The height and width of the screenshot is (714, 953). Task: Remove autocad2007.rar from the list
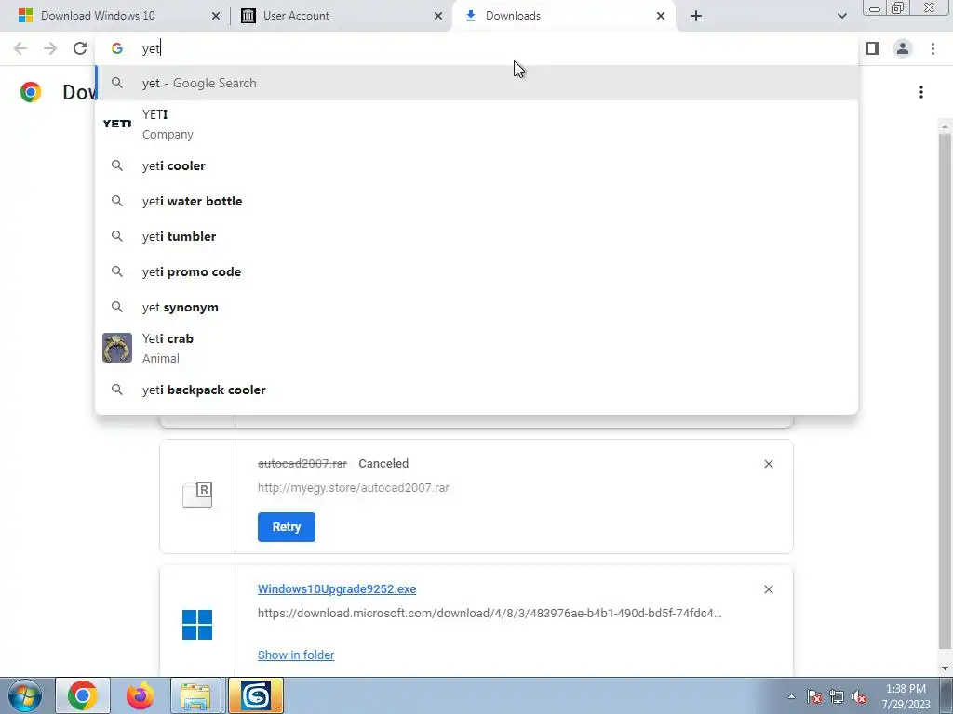click(768, 464)
